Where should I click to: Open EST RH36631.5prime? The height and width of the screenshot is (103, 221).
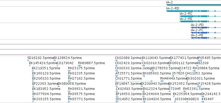point(81,89)
